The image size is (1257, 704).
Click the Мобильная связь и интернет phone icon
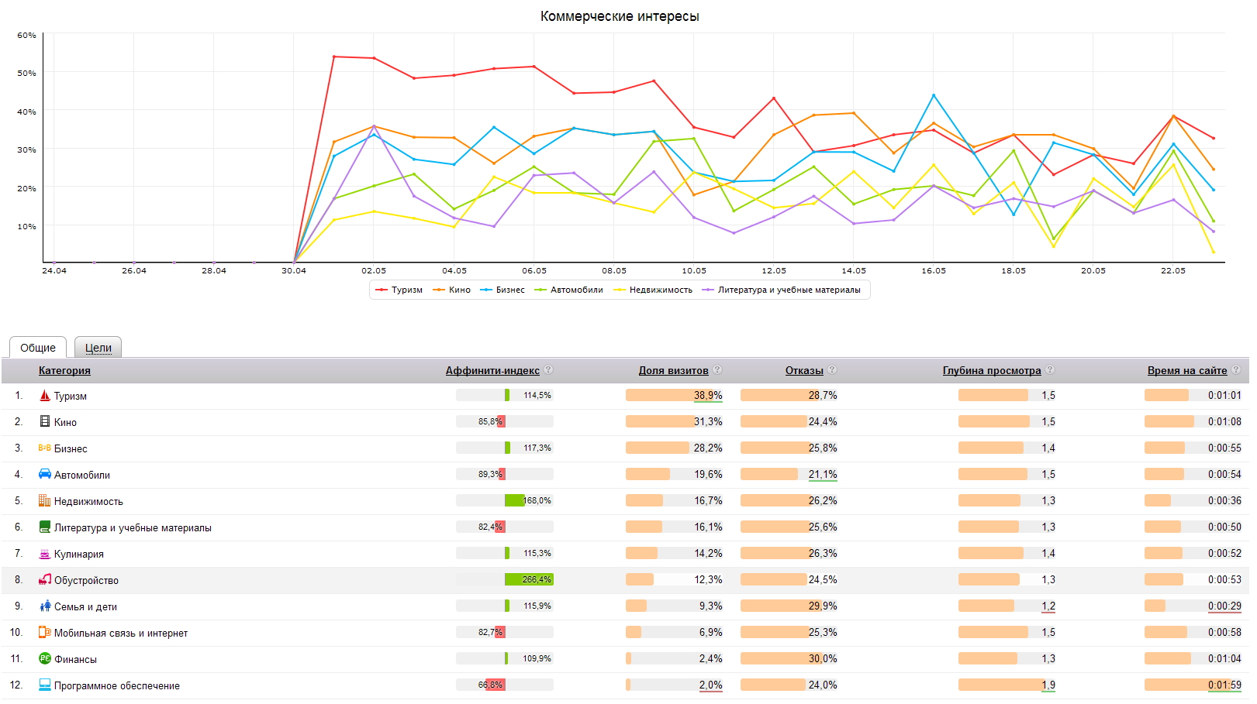(45, 632)
